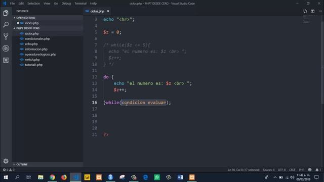The width and height of the screenshot is (324, 182).
Task: Open Firefox from taskbar
Action: pos(64,177)
